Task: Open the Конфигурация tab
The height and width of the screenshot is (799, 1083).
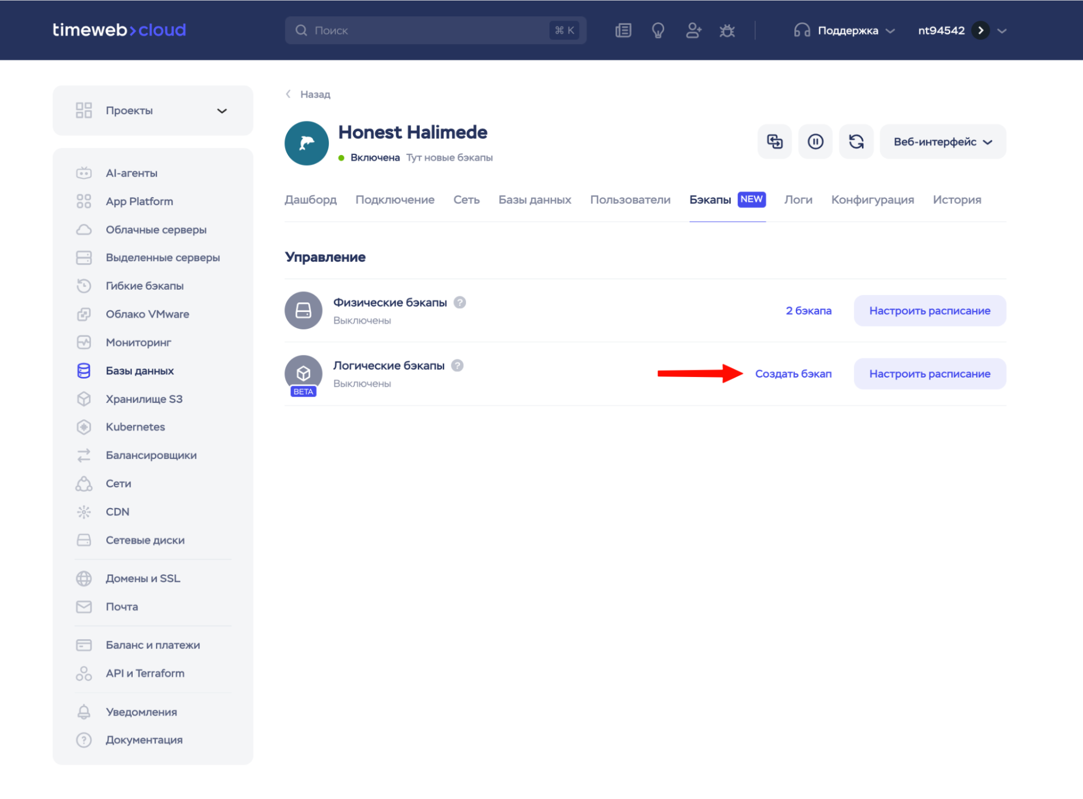Action: pos(872,200)
